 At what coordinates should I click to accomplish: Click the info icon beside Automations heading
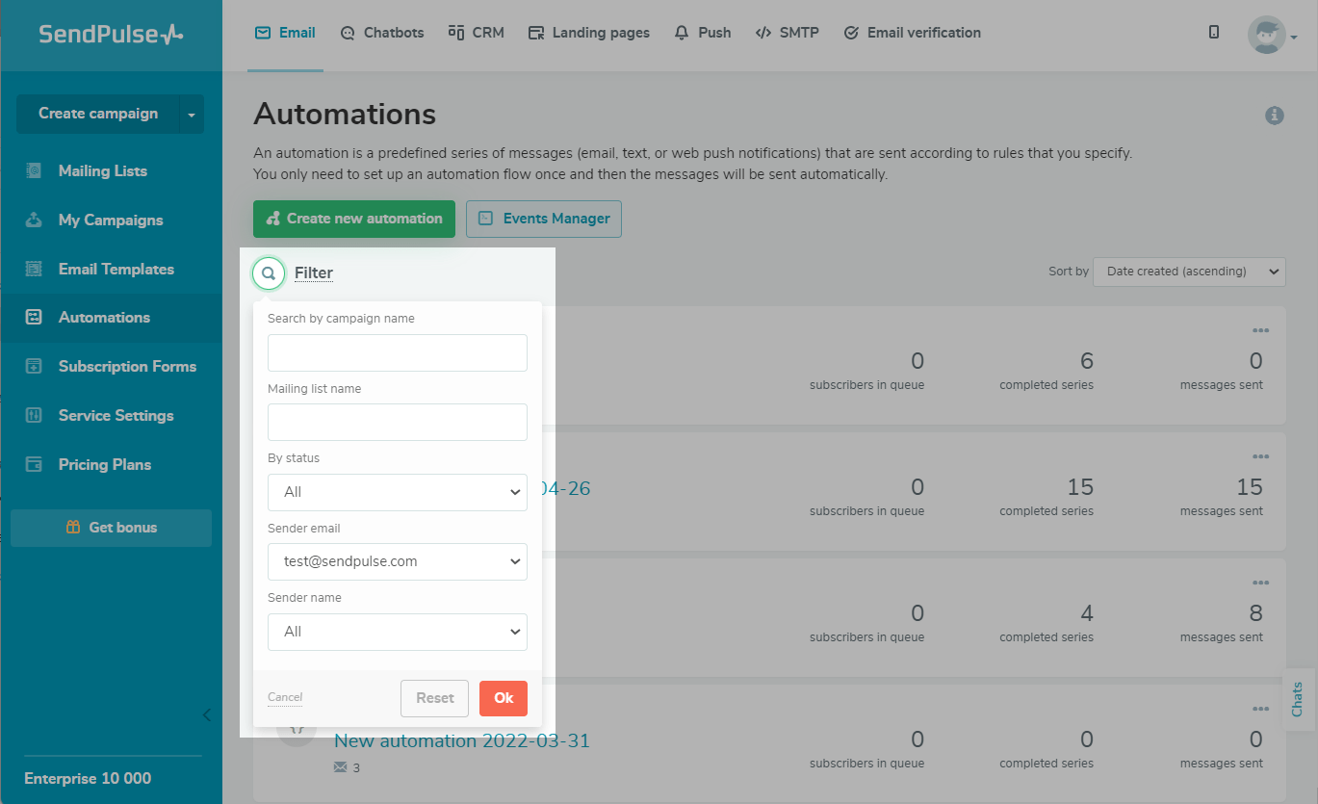1275,116
